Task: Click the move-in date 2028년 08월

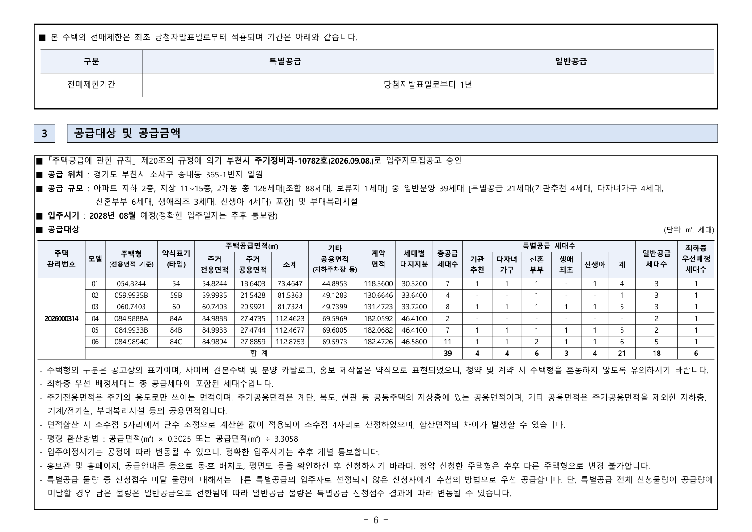Action: coord(112,215)
